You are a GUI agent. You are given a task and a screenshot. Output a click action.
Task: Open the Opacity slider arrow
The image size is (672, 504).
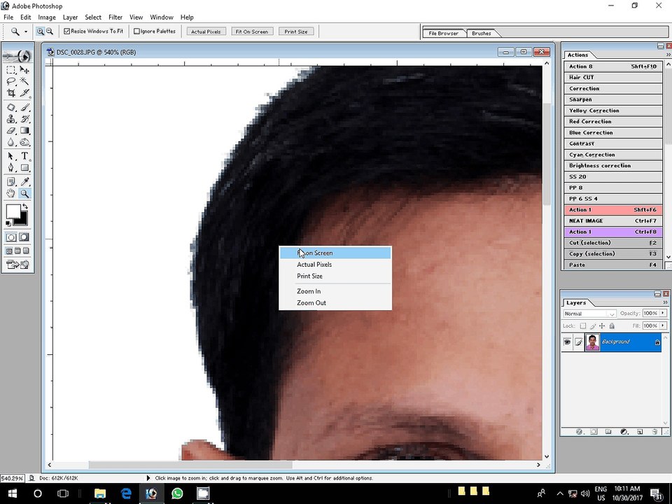tap(663, 314)
